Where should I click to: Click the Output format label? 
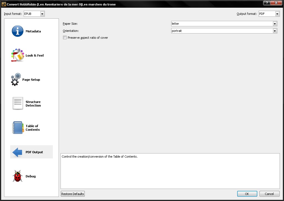pyautogui.click(x=247, y=14)
